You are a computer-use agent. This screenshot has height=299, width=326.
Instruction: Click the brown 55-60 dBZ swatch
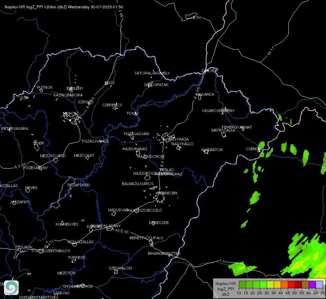(305, 285)
